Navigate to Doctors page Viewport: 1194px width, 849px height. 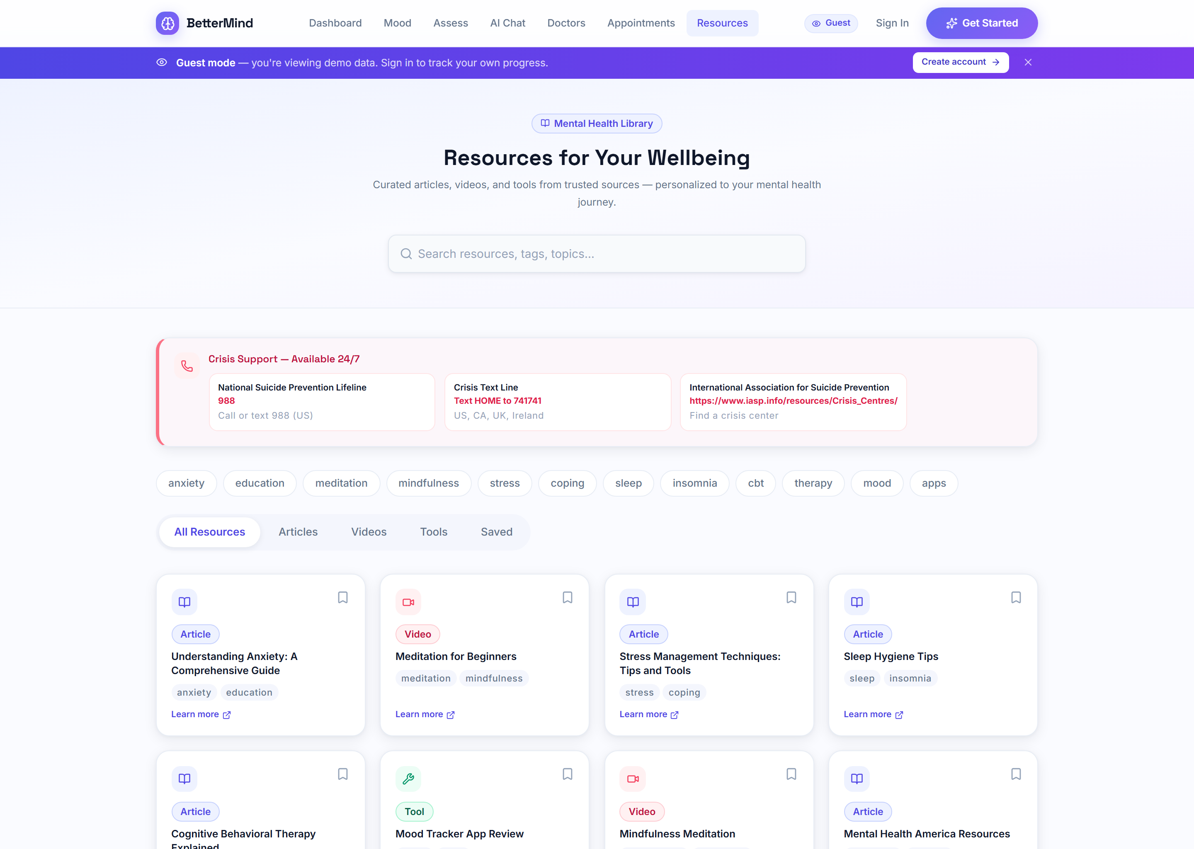click(566, 23)
